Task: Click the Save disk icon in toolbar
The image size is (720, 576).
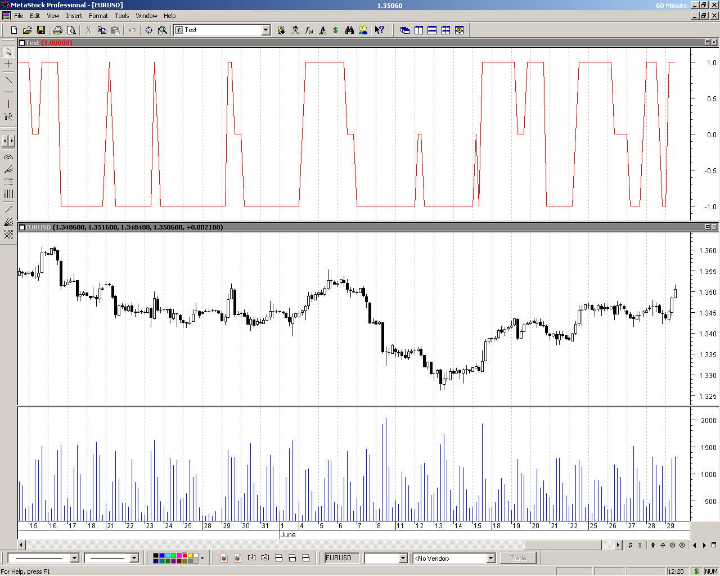Action: [x=41, y=30]
